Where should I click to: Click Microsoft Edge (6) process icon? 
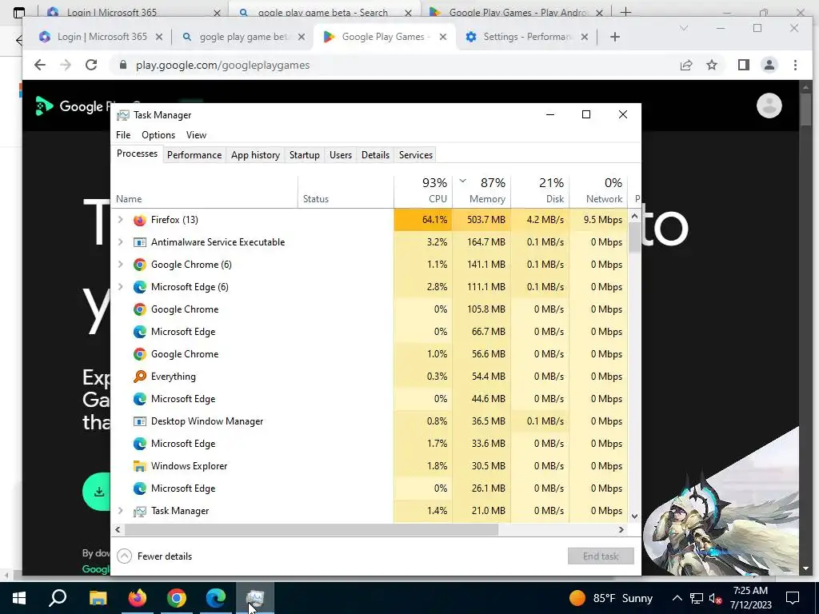[139, 287]
